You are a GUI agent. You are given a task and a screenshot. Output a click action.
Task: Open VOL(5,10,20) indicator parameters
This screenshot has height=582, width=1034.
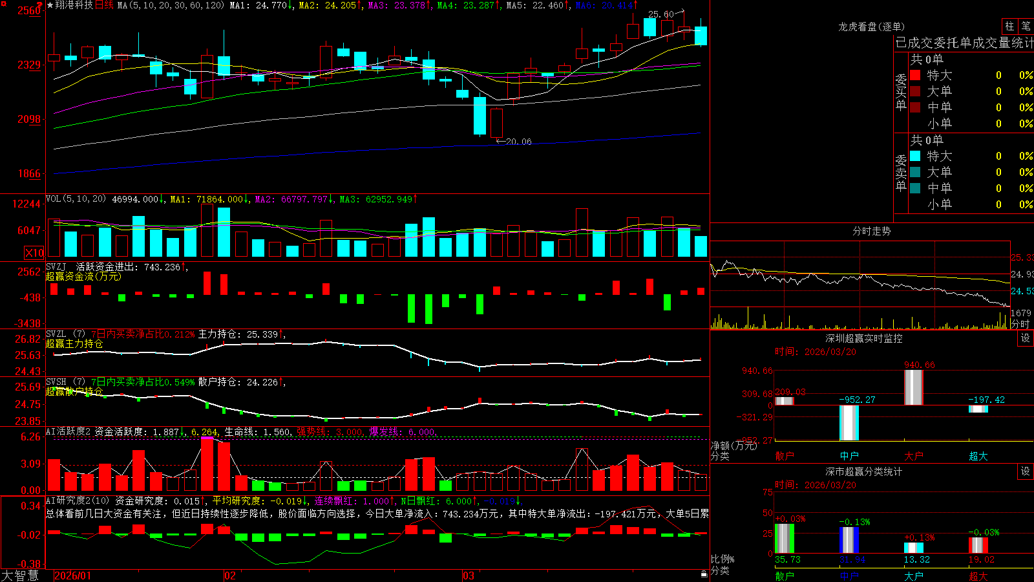pyautogui.click(x=76, y=199)
